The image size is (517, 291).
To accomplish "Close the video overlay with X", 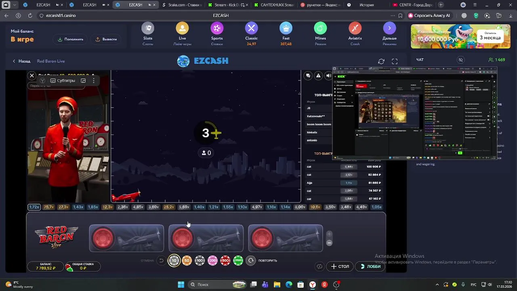I will click(32, 75).
